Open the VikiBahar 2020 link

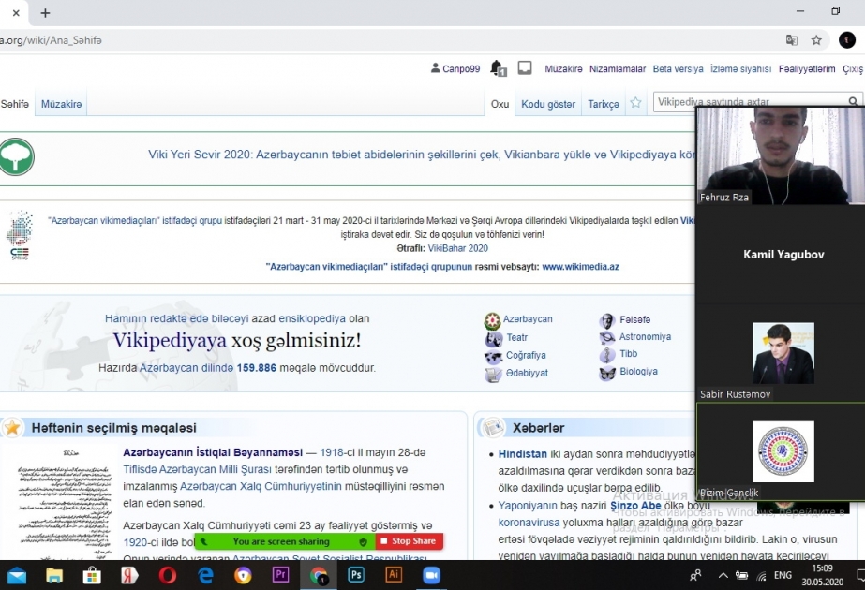click(x=458, y=248)
